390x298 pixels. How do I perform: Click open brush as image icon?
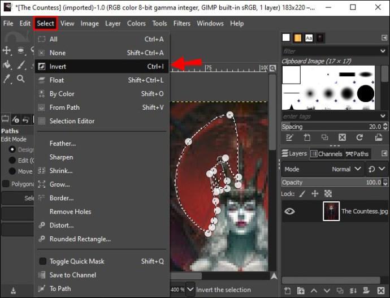tap(378, 137)
